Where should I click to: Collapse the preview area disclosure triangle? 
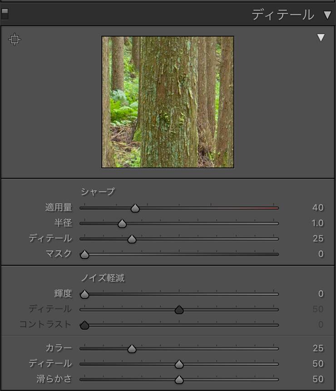321,38
